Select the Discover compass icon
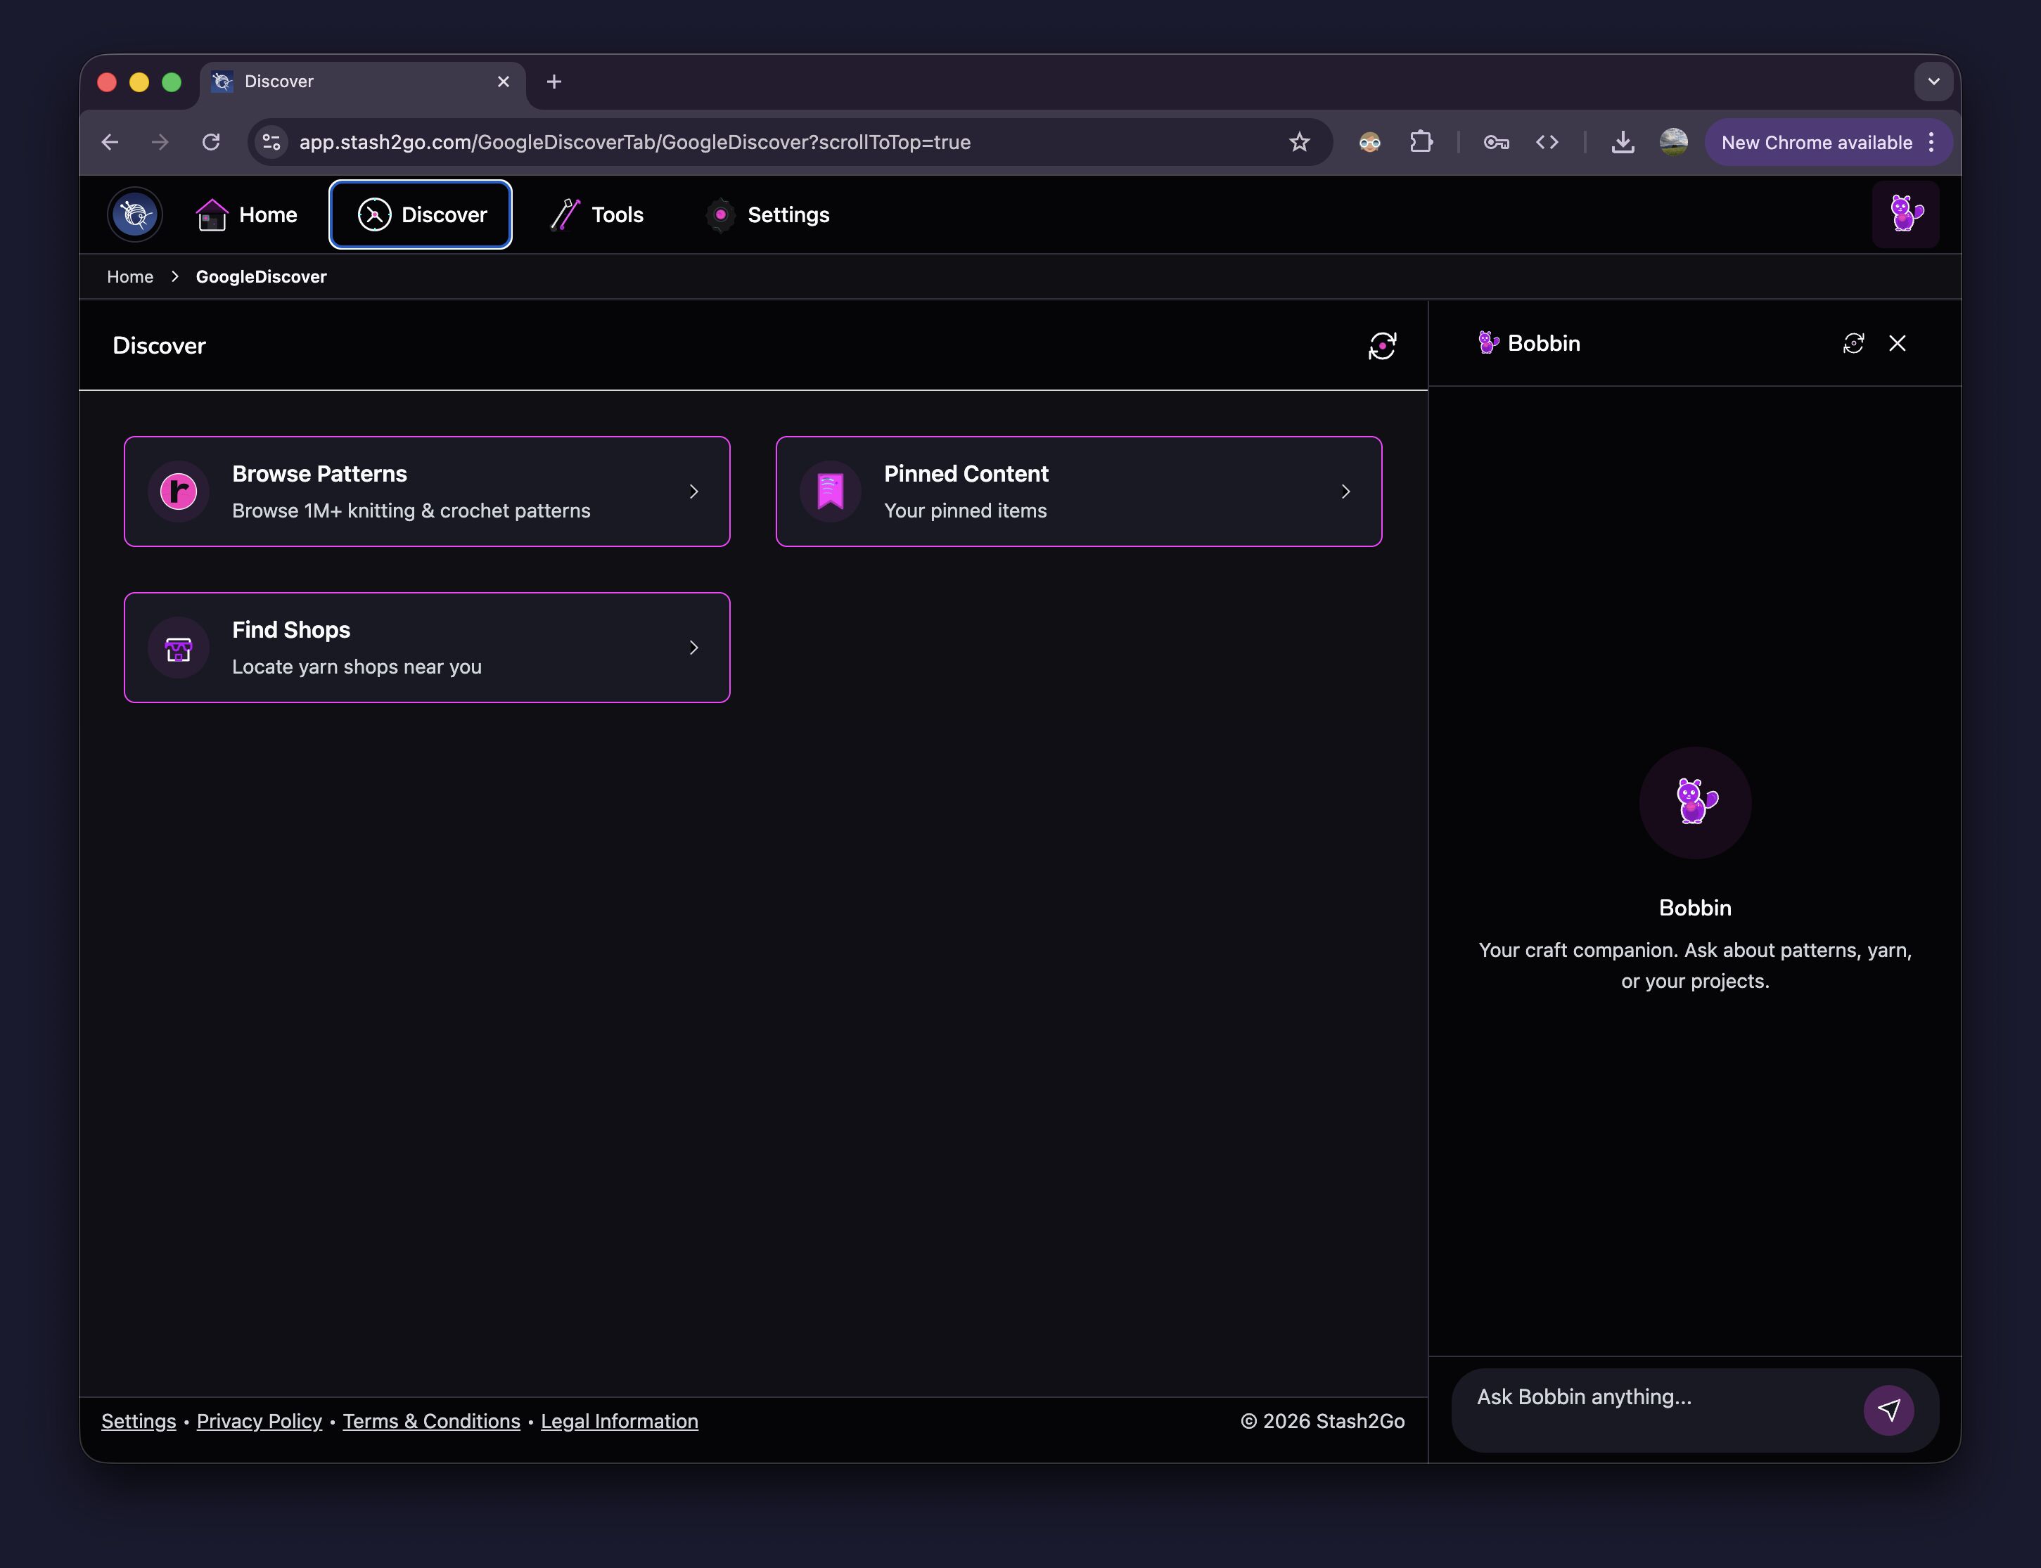Screen dimensions: 2041x1568 click(373, 214)
